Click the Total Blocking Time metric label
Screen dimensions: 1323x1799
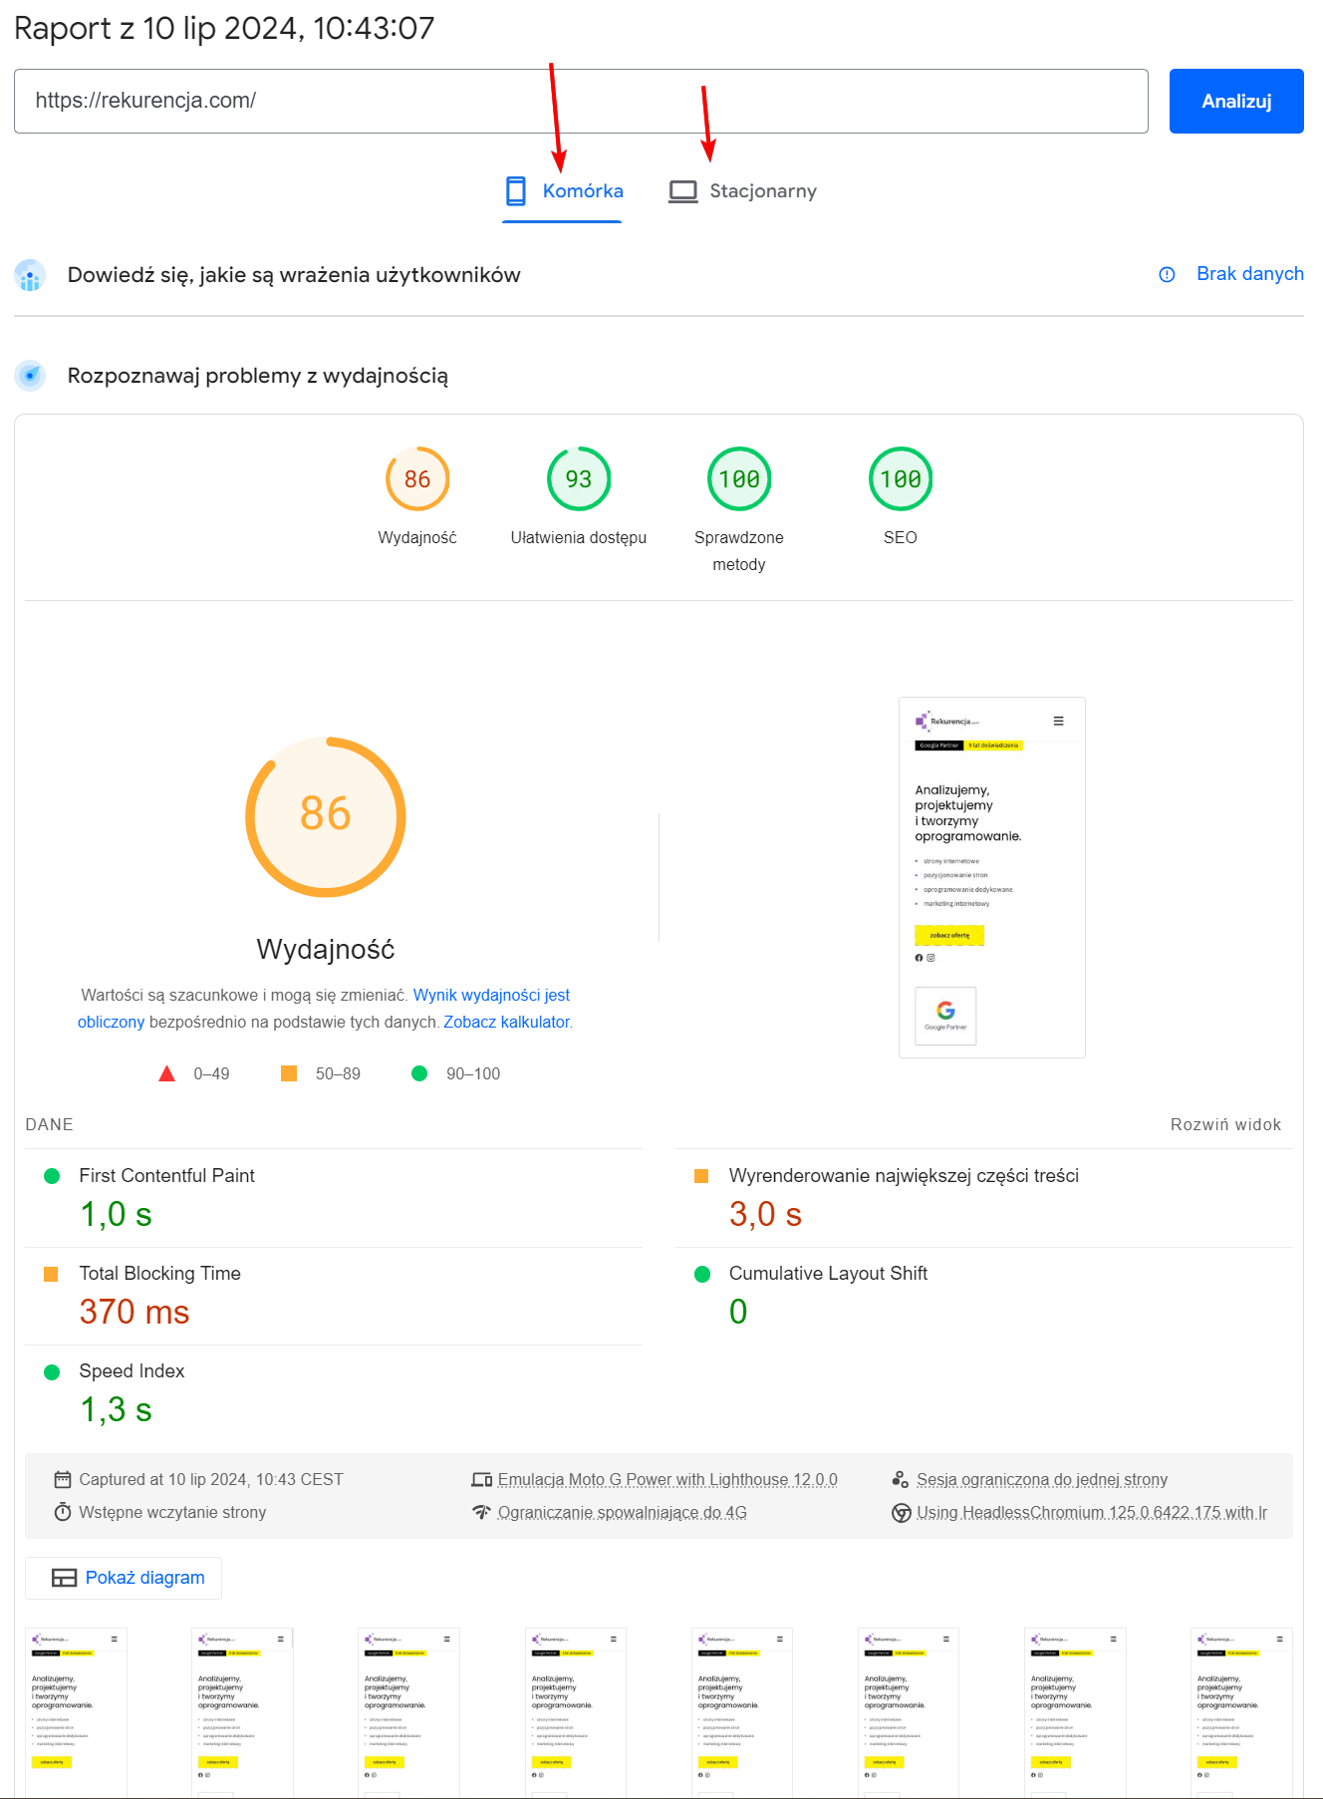pyautogui.click(x=160, y=1274)
